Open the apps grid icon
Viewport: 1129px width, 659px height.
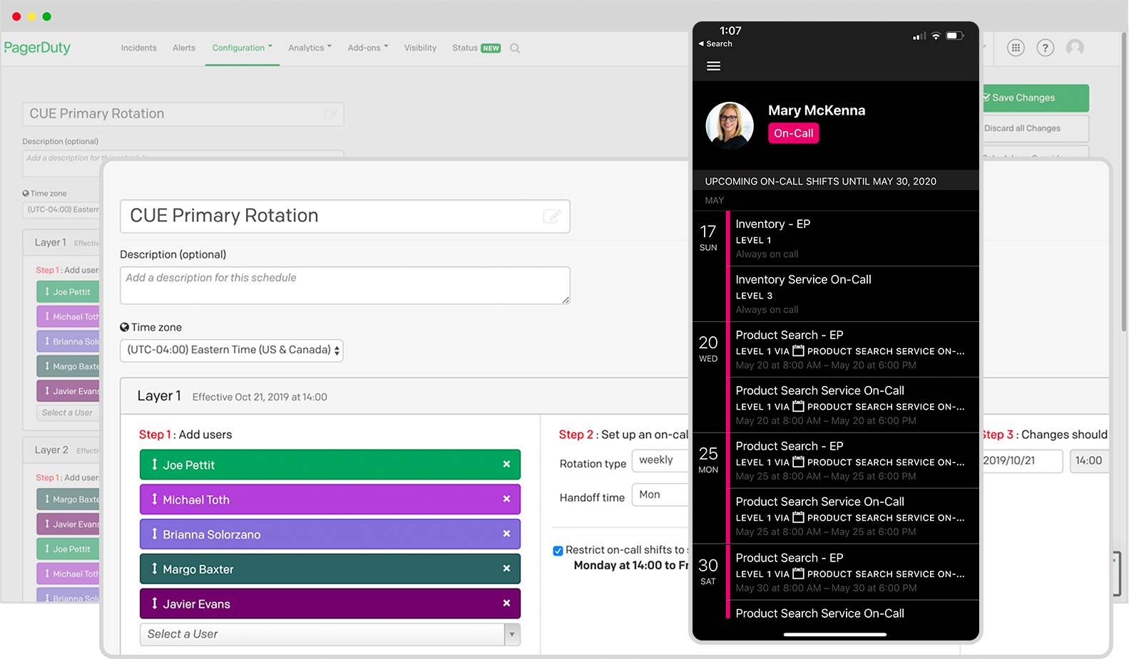pos(1016,48)
